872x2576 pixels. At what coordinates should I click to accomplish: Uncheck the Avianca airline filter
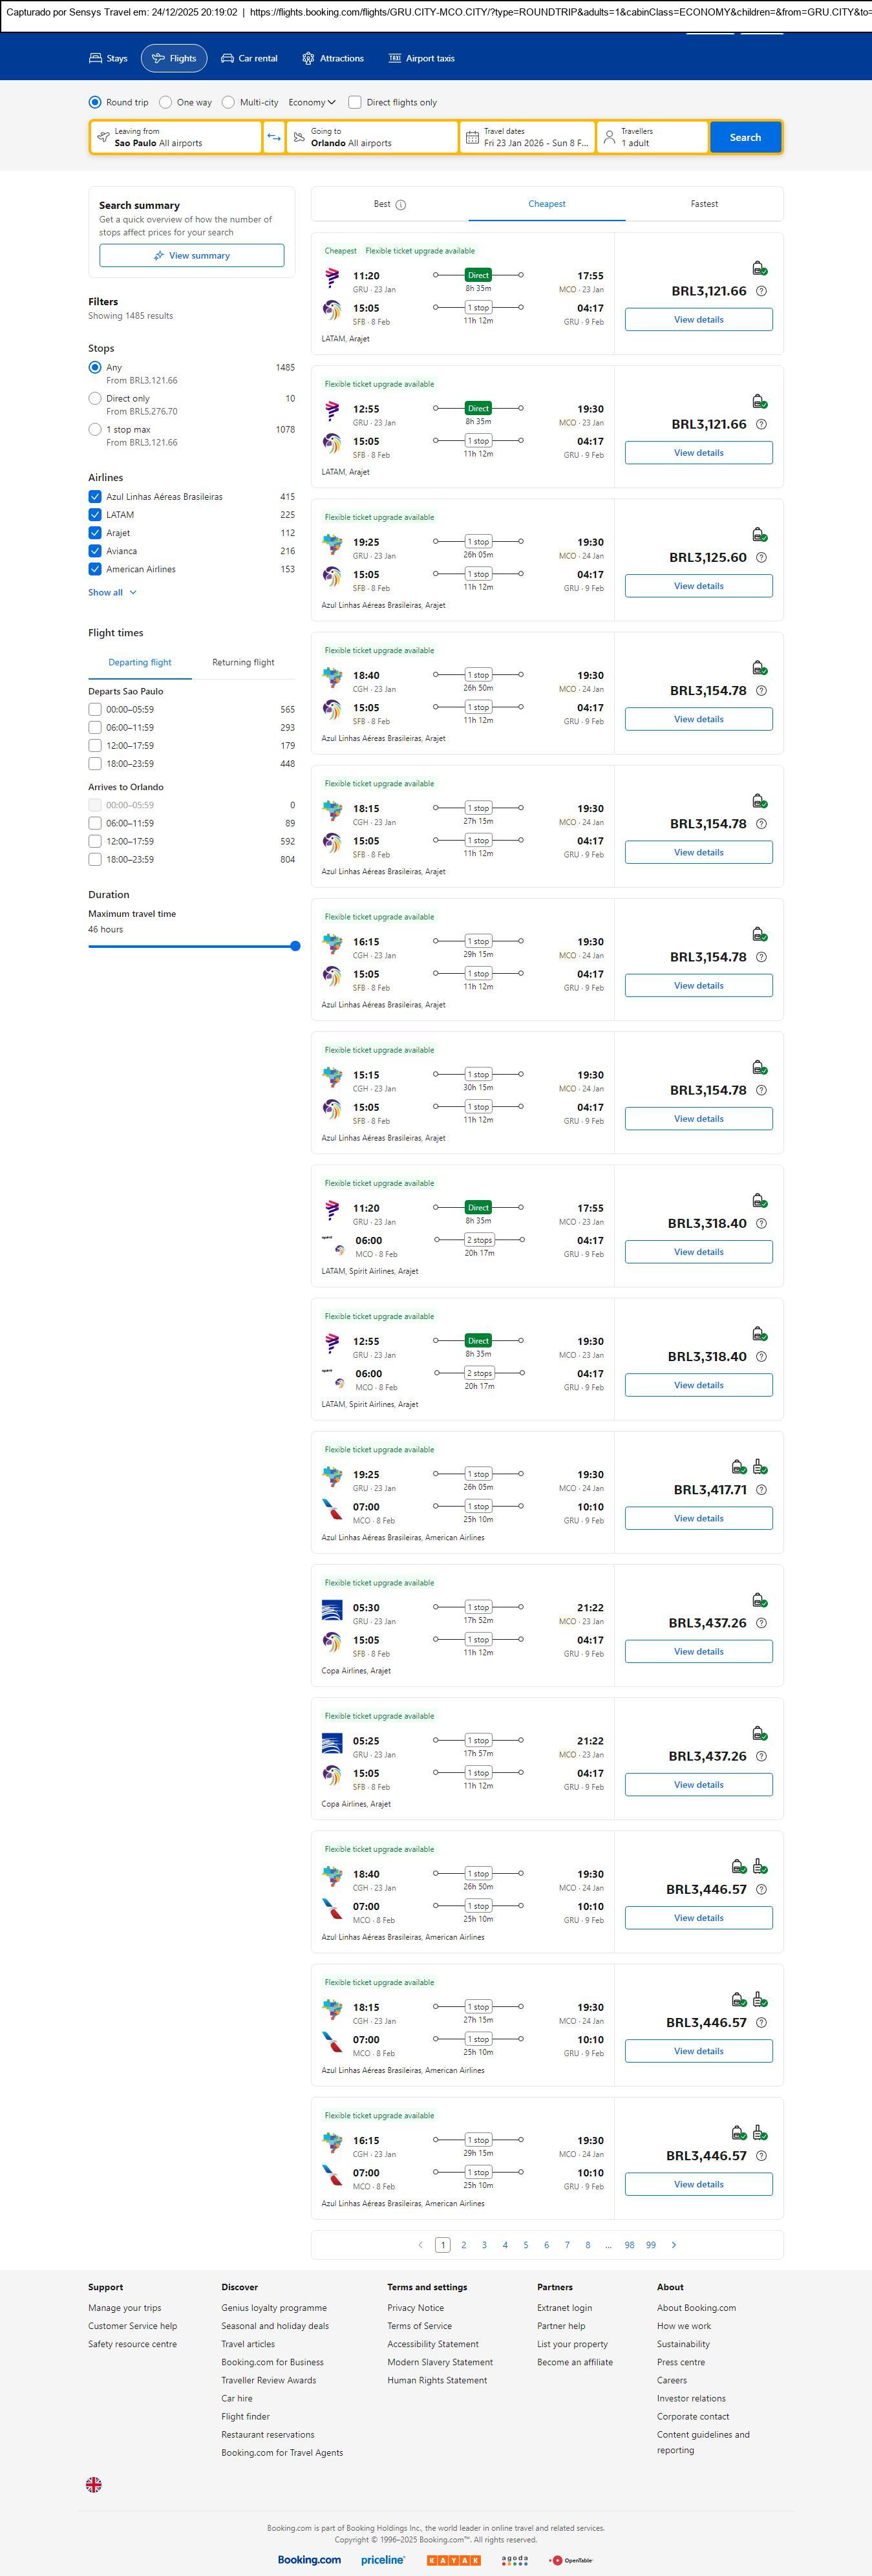(x=95, y=551)
